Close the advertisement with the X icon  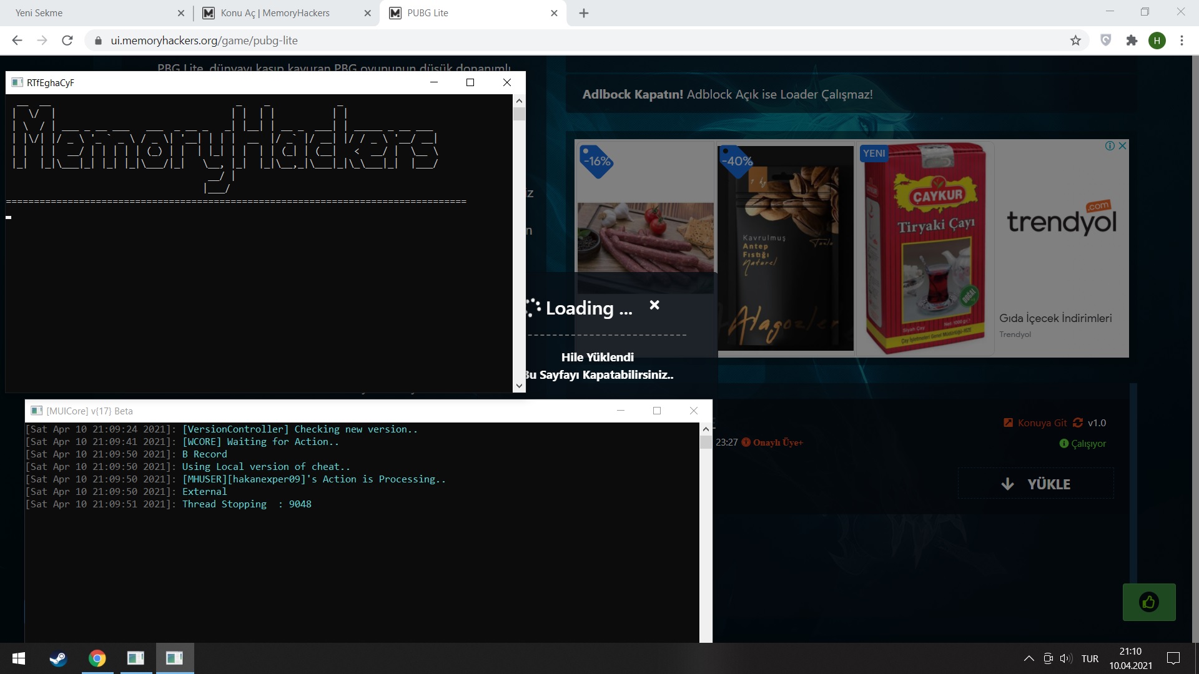coord(1122,145)
